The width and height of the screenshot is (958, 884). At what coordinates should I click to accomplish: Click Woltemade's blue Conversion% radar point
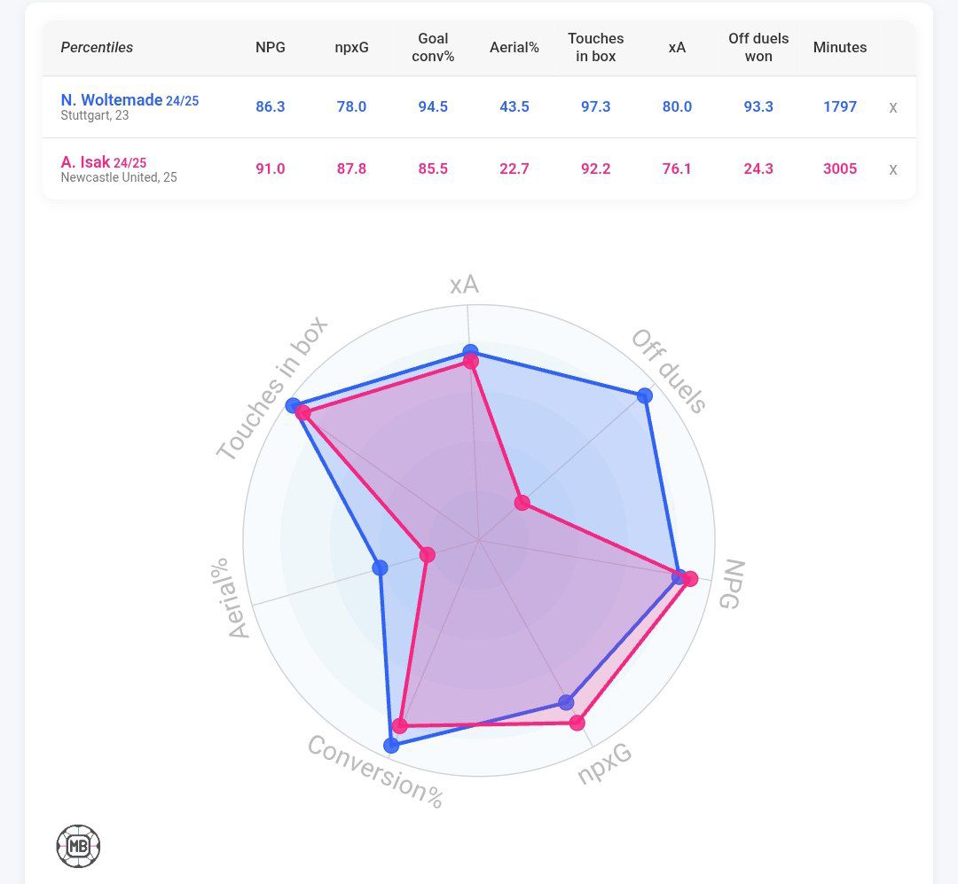pos(391,745)
